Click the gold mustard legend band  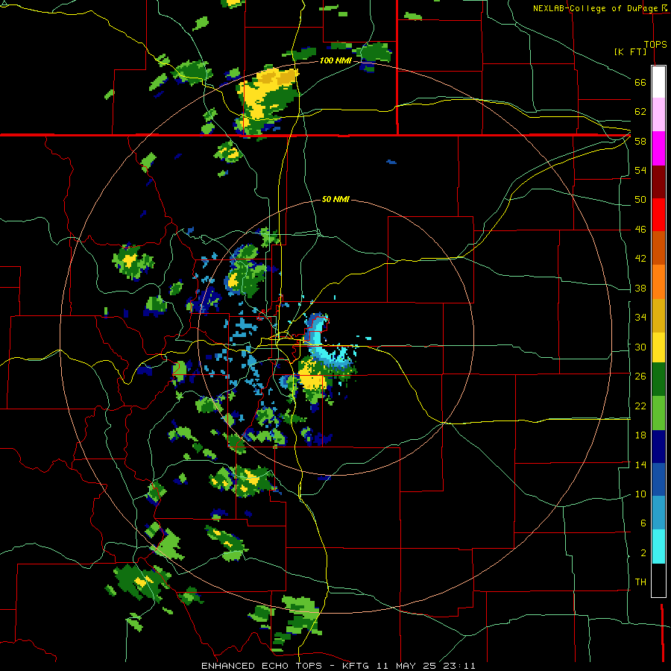[658, 315]
